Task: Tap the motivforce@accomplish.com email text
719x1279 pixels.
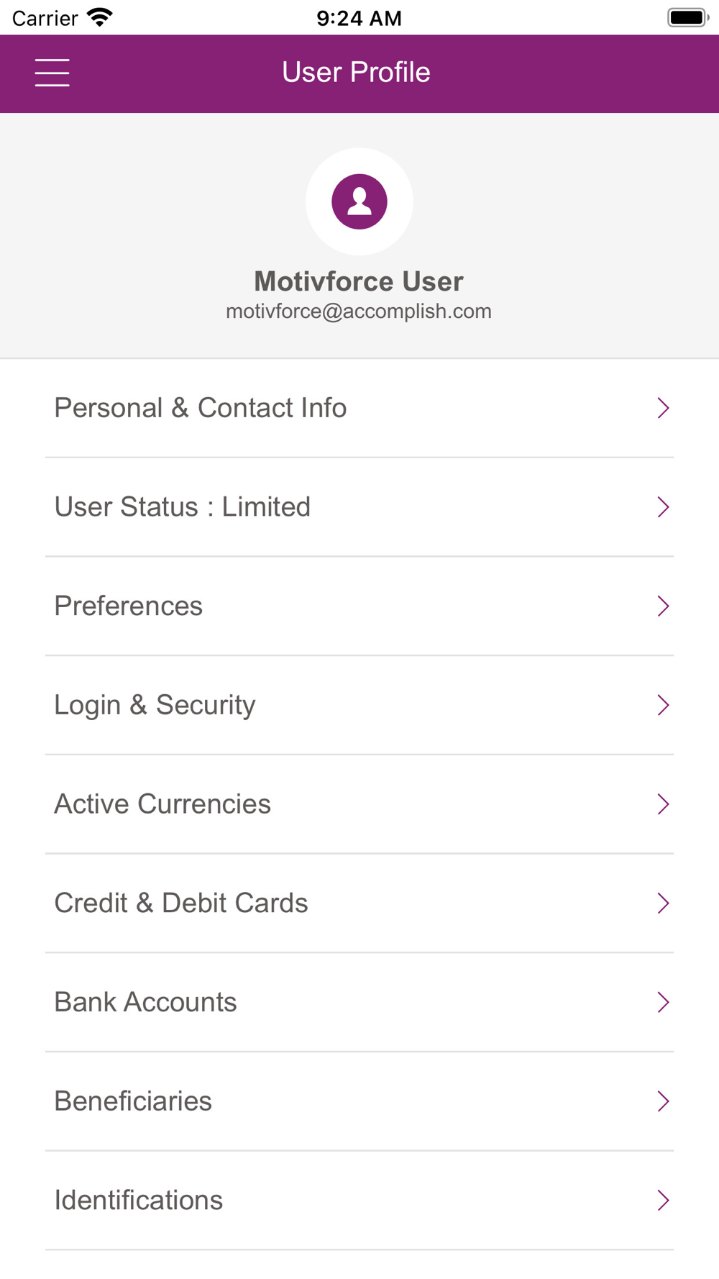Action: pyautogui.click(x=359, y=311)
